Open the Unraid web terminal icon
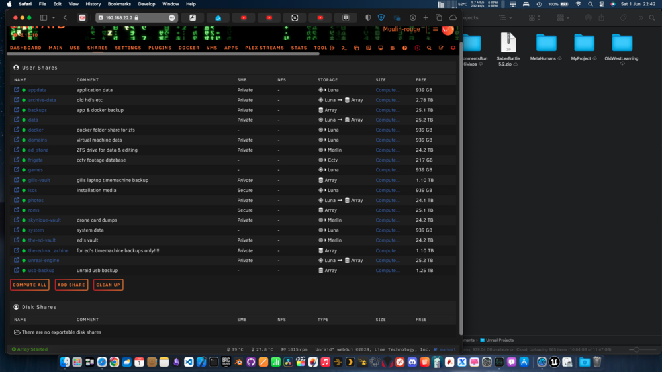Viewport: 662px width, 372px height. [344, 48]
